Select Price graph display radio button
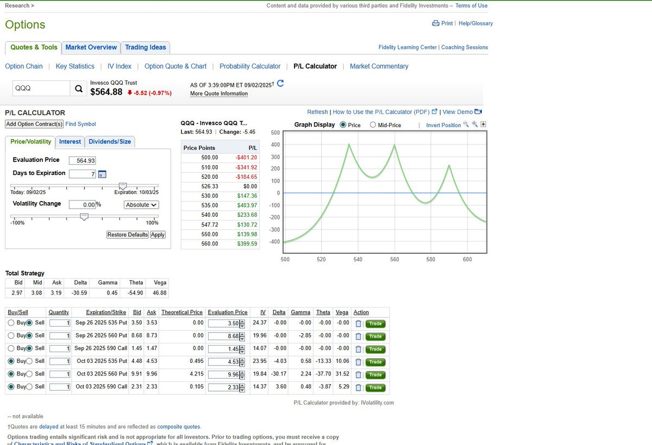 click(x=343, y=125)
